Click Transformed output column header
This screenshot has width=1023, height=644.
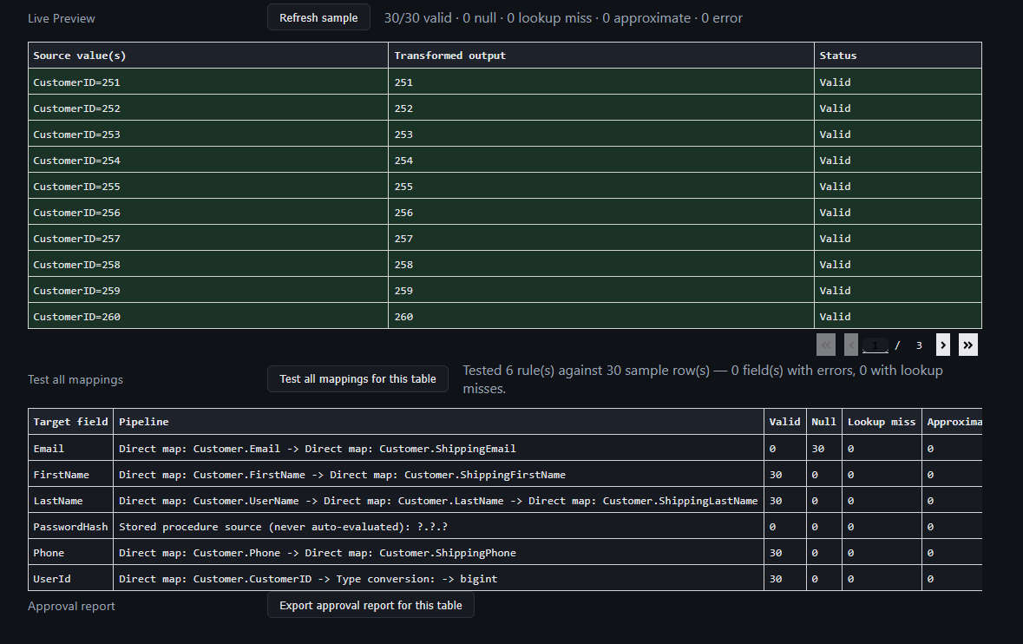point(601,56)
